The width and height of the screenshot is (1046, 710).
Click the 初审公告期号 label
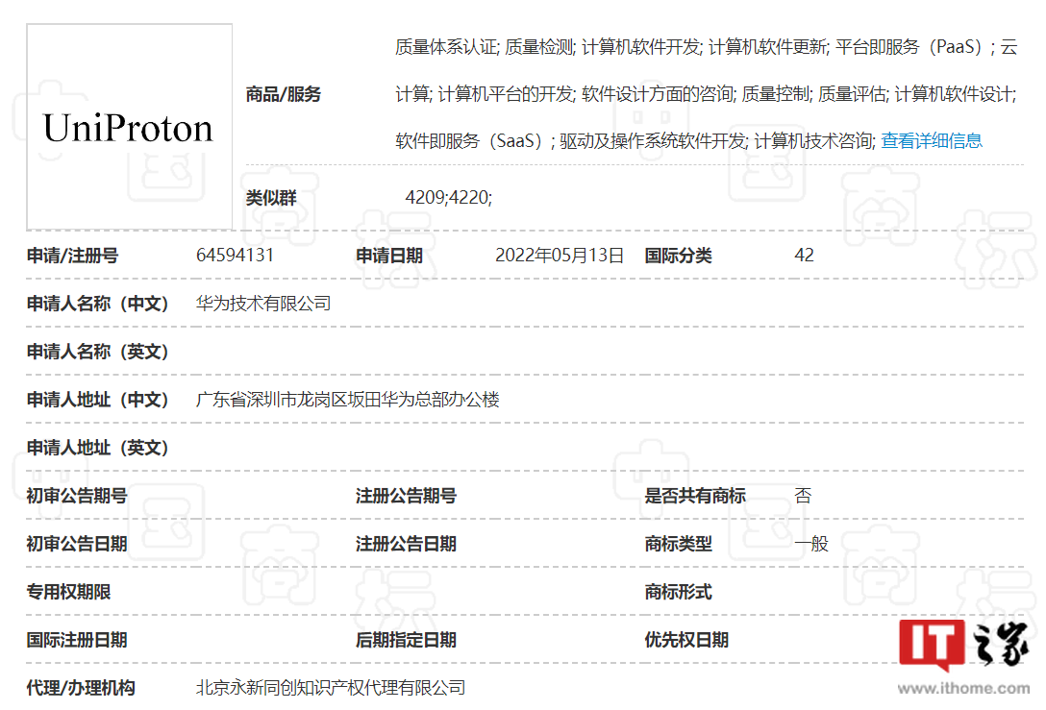click(x=77, y=496)
